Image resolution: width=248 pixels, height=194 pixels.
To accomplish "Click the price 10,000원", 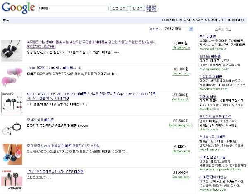I will pyautogui.click(x=181, y=69).
